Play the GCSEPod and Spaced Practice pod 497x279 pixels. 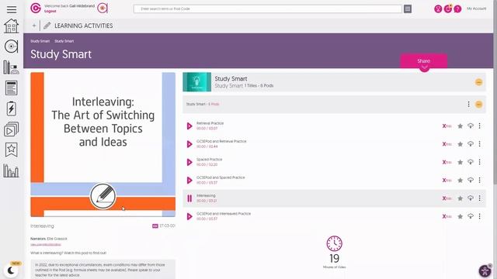(x=189, y=180)
